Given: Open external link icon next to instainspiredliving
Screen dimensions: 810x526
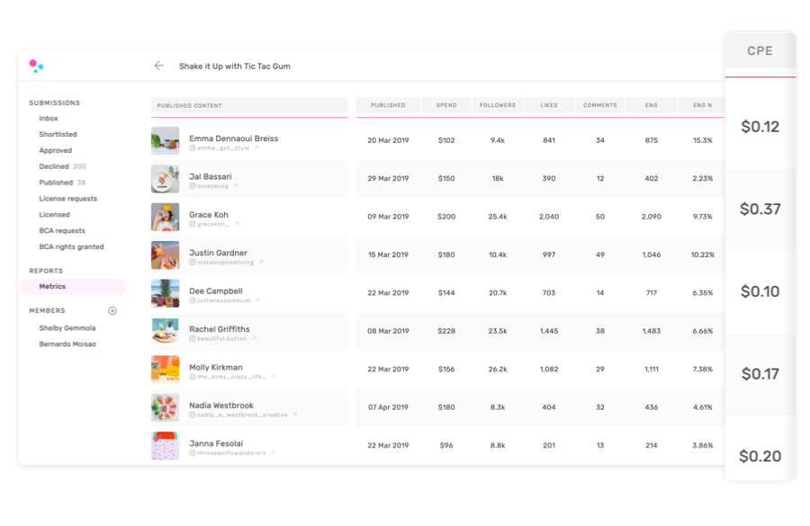Looking at the screenshot, I should point(261,263).
